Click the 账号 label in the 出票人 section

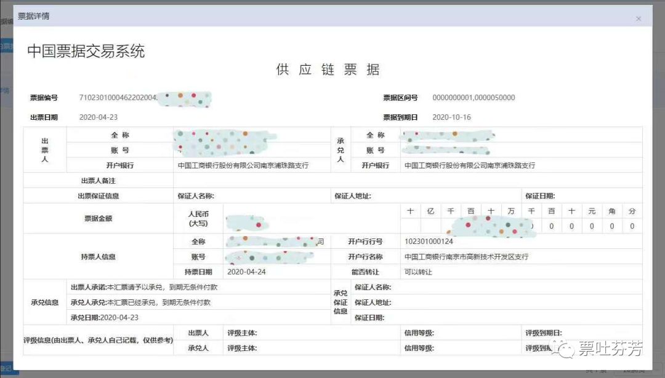click(120, 150)
